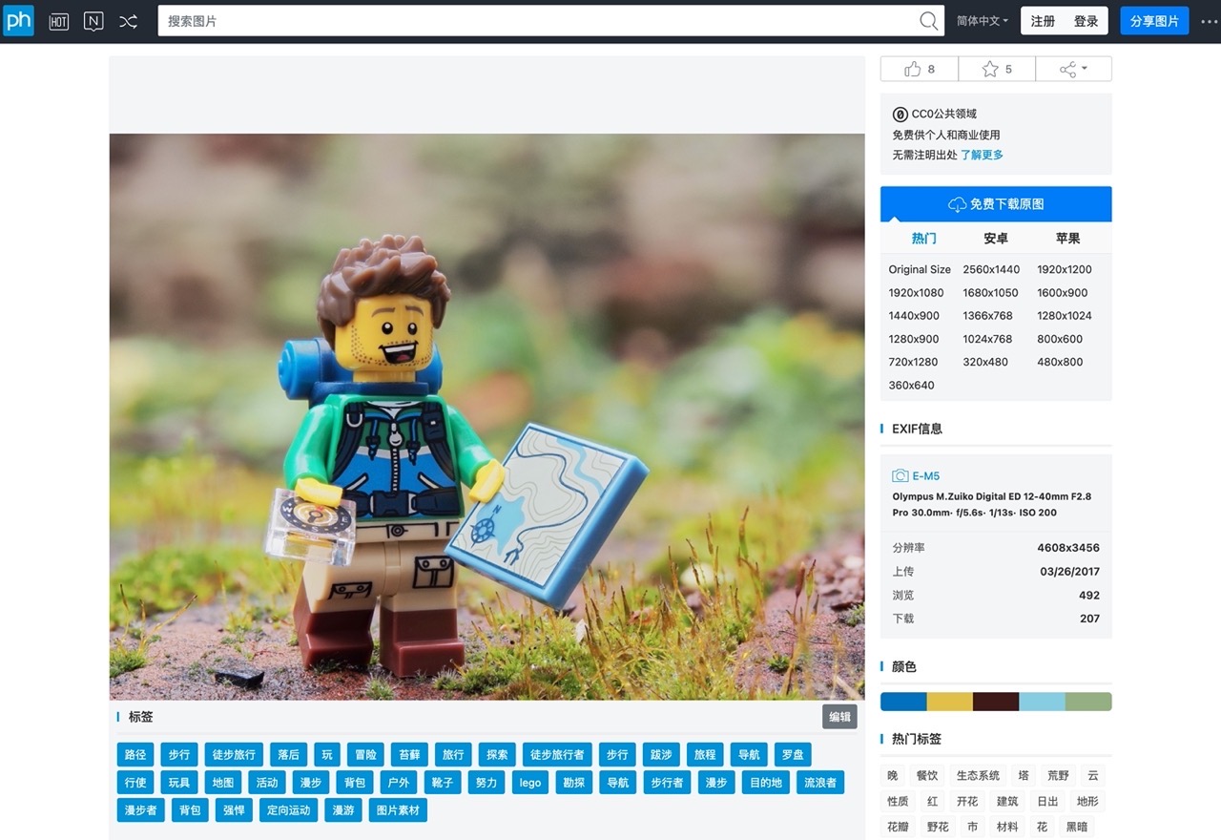Image resolution: width=1221 pixels, height=840 pixels.
Task: Open the 苔藓 tag
Action: pos(409,754)
